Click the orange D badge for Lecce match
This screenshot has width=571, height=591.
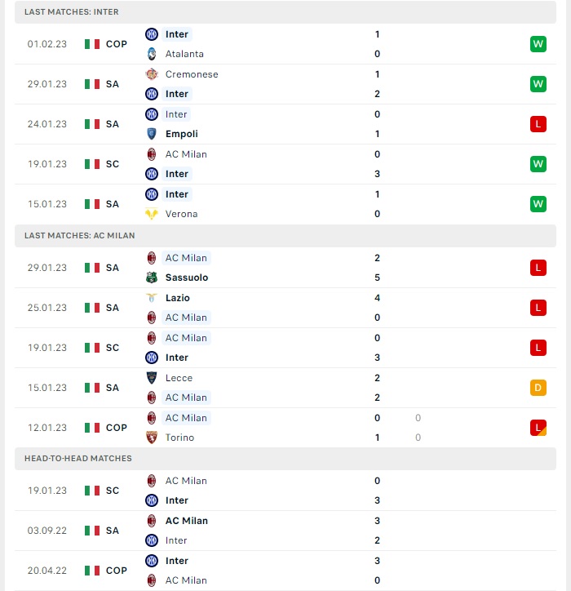click(538, 388)
